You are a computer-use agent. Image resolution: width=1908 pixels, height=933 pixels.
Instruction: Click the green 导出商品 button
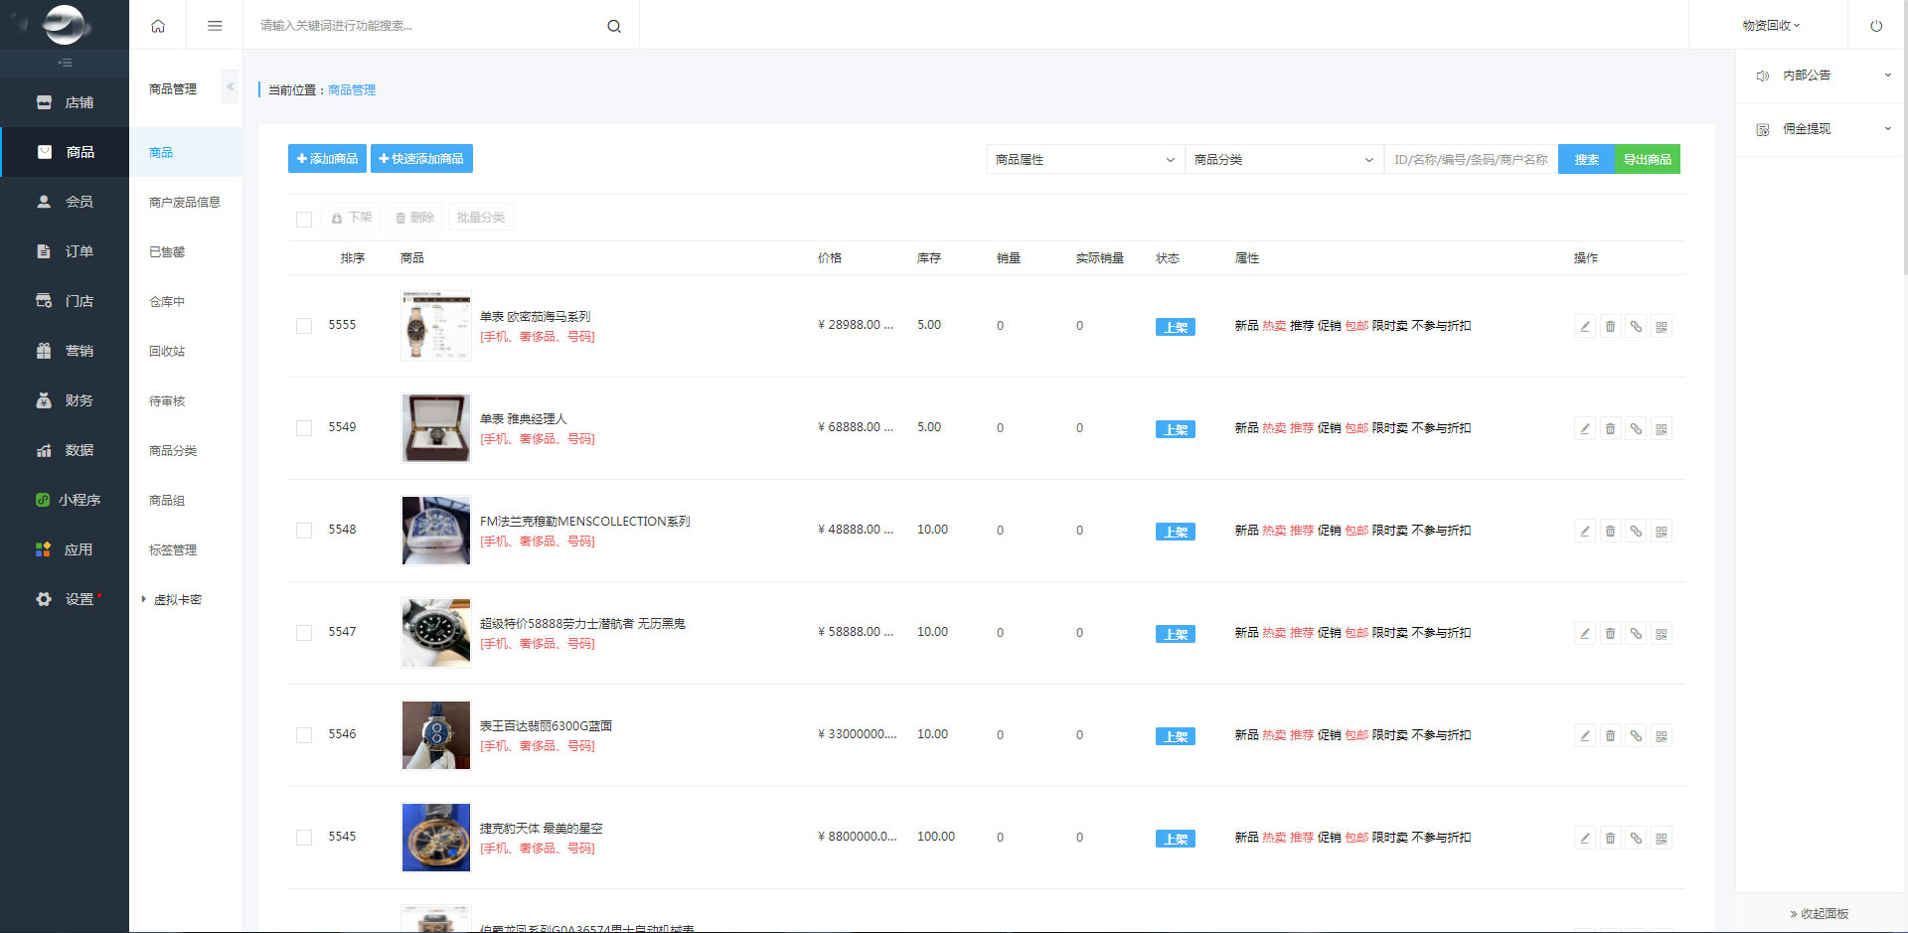1647,159
